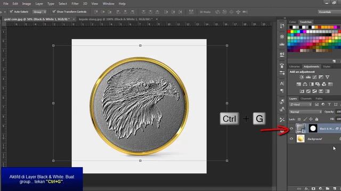Open the layer filter Kind dropdown
The width and height of the screenshot is (341, 191).
[x=301, y=105]
